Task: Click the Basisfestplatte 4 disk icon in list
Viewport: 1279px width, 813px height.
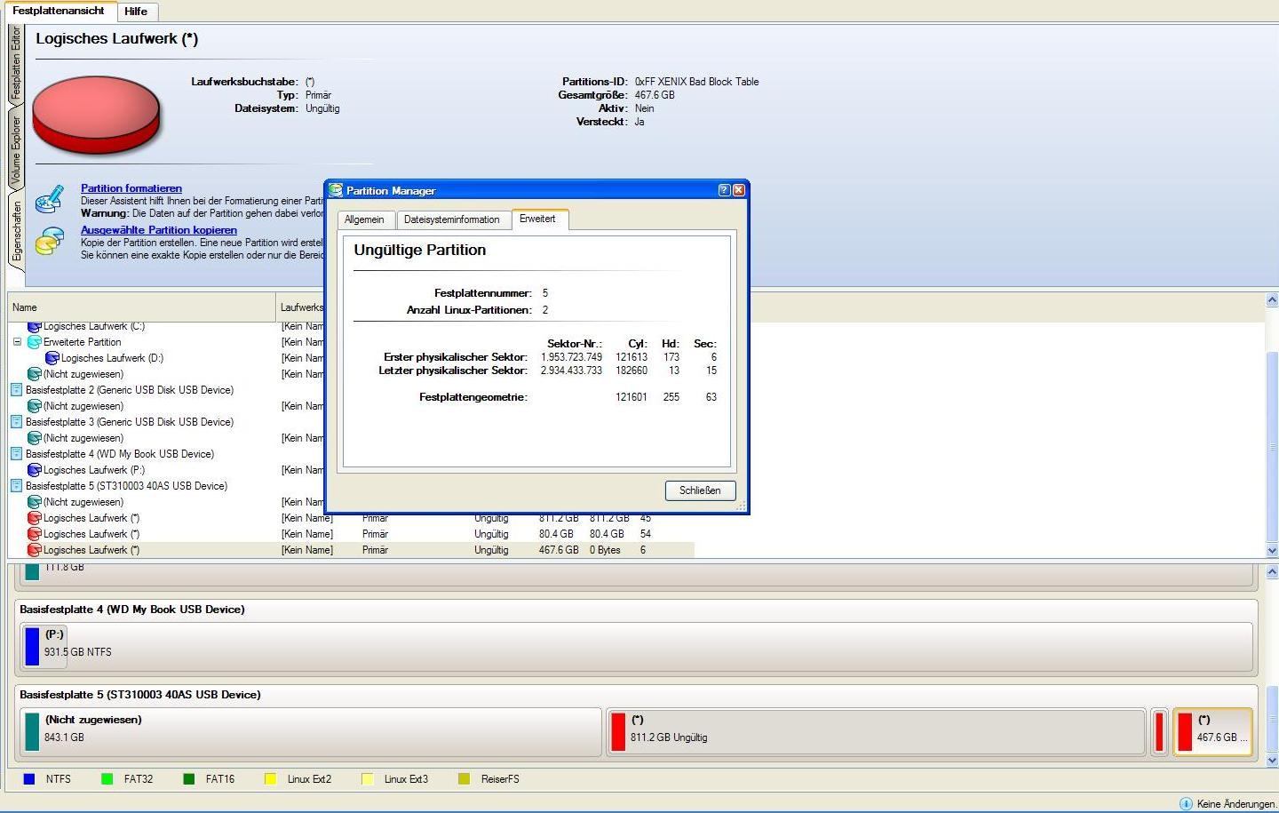Action: coord(16,454)
